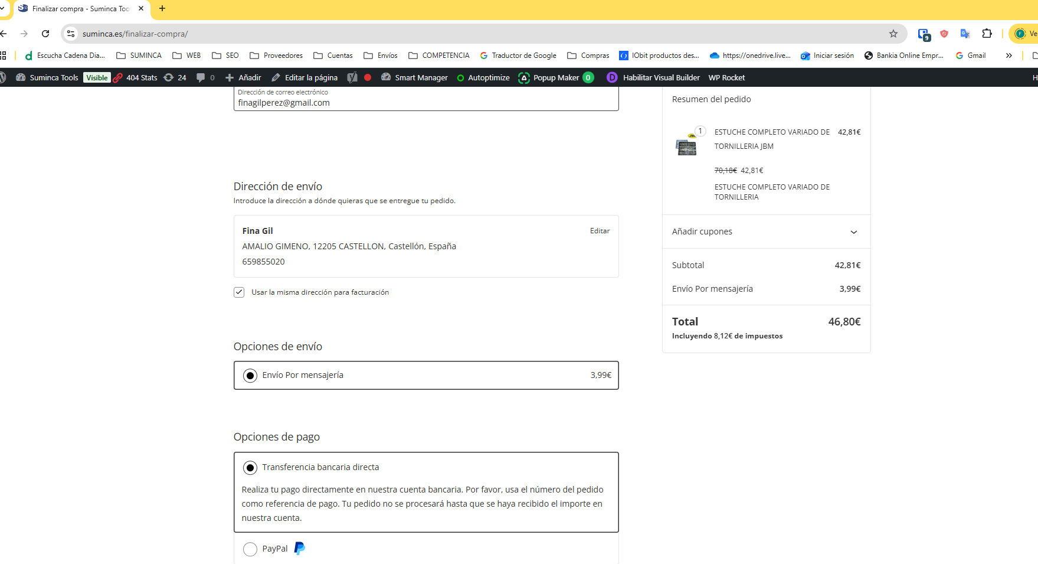
Task: Open Yoast SEO icon in admin bar
Action: [x=352, y=77]
